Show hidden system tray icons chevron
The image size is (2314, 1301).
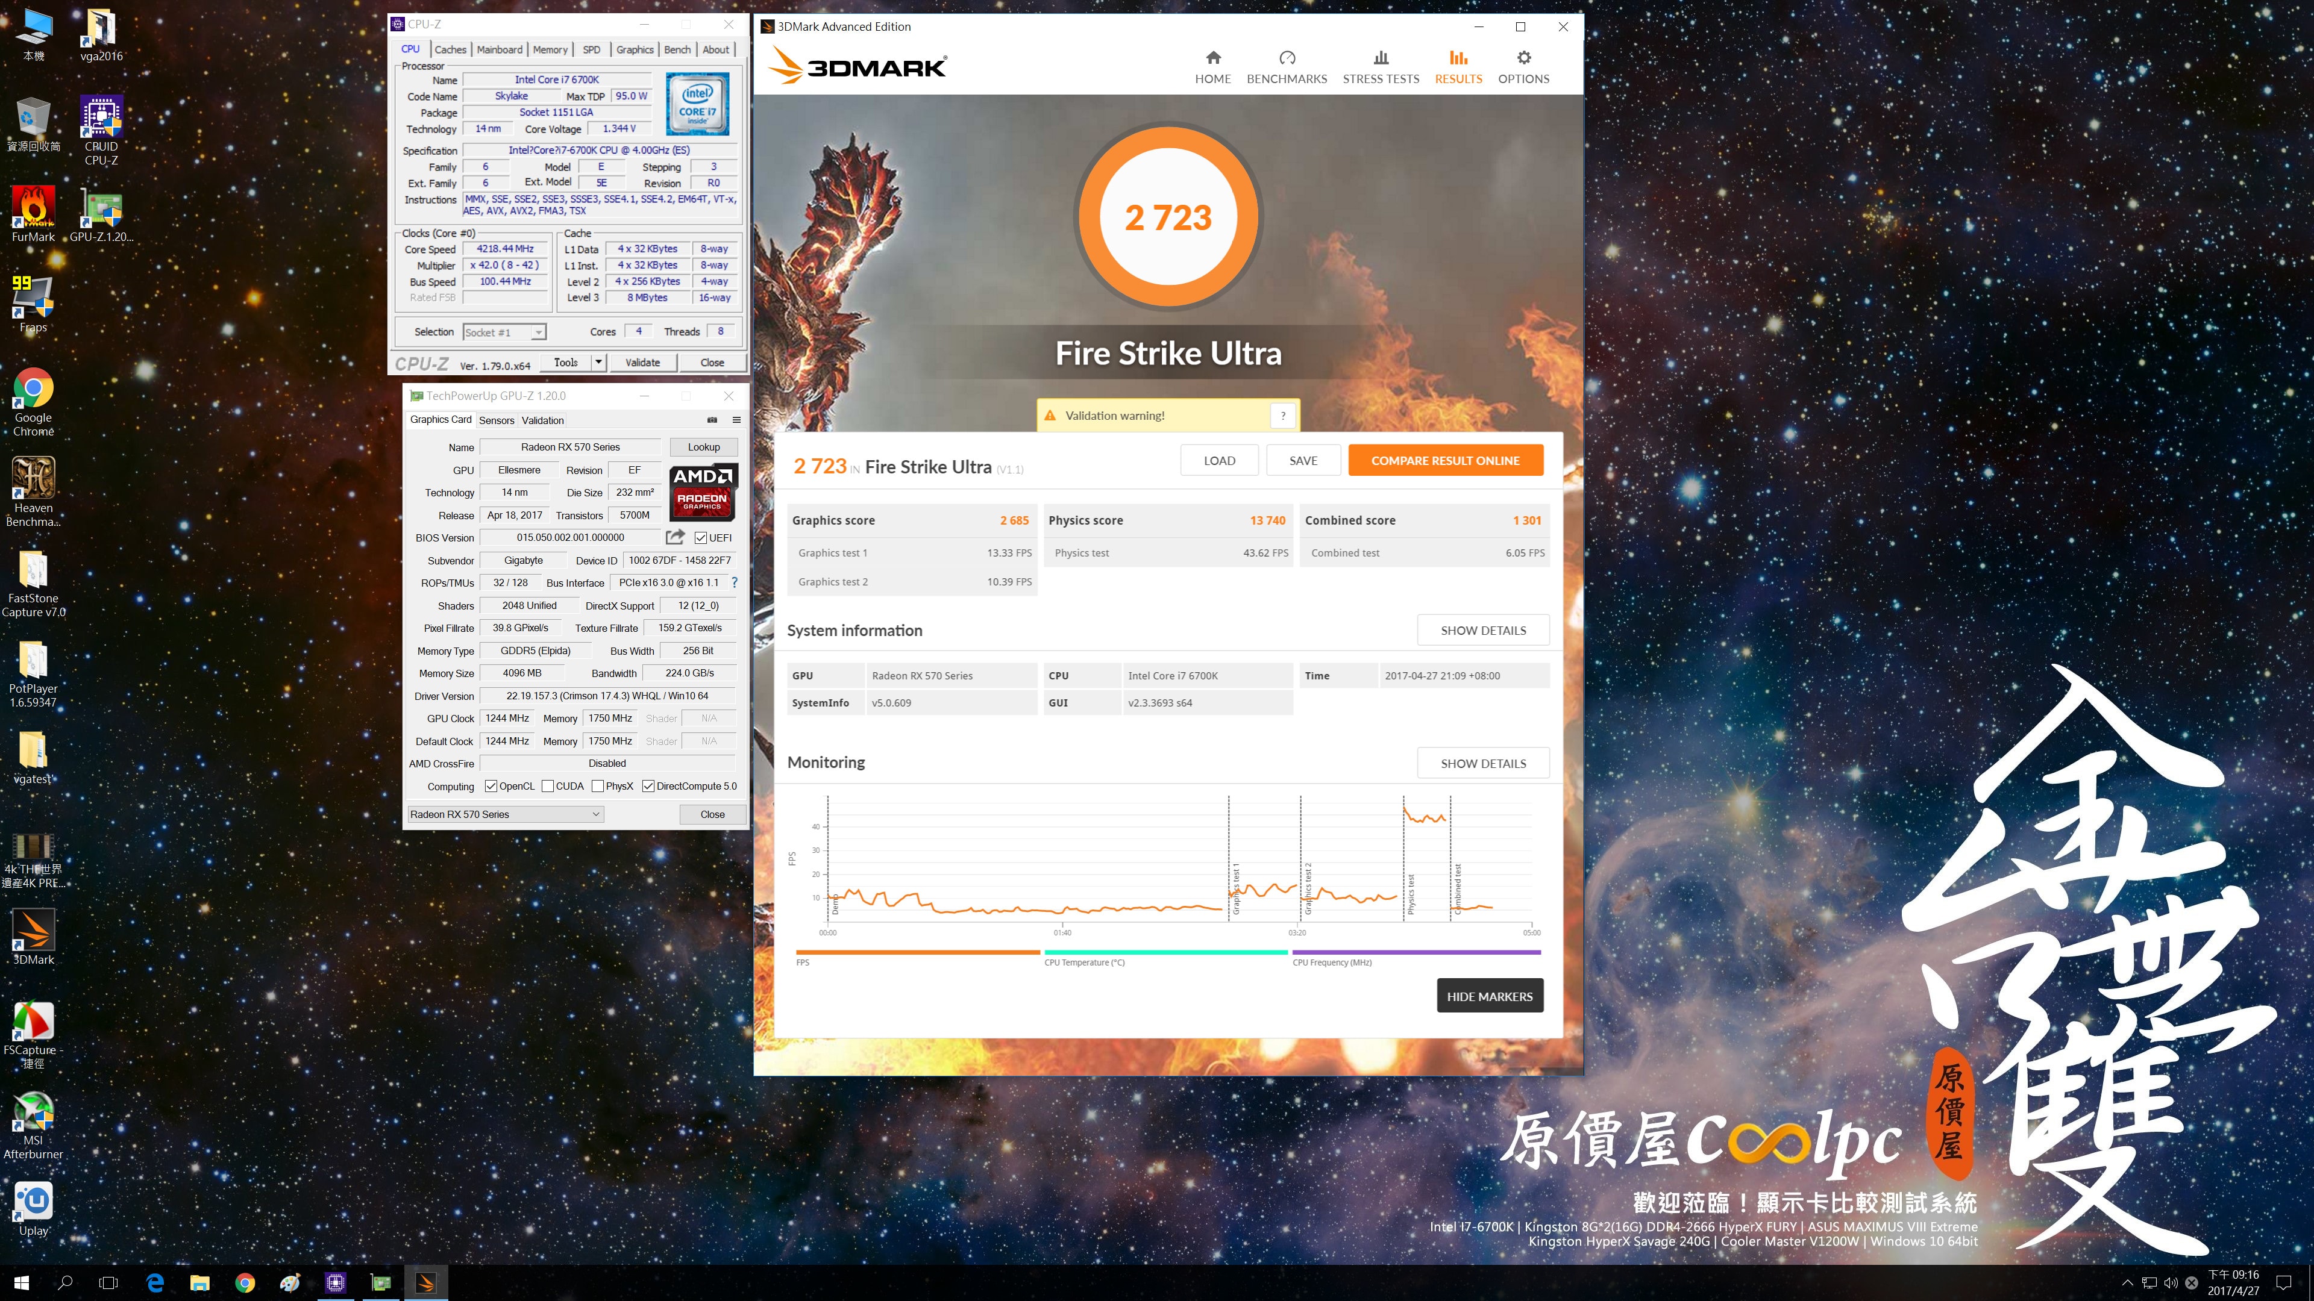pyautogui.click(x=2126, y=1282)
